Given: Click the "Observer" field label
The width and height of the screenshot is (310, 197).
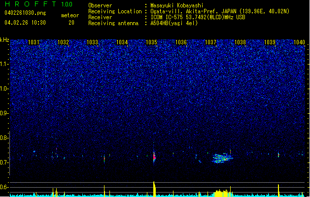Looking at the screenshot, I should 100,5.
